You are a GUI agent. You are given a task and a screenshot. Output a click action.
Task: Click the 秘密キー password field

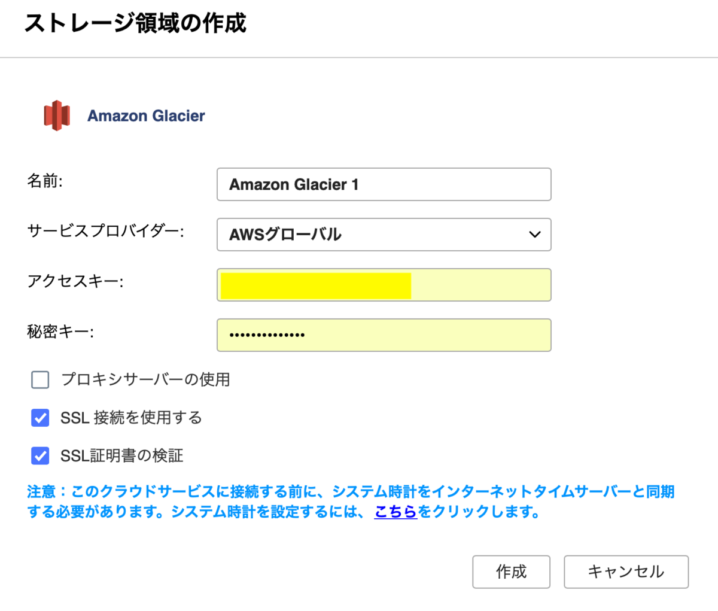coord(384,335)
